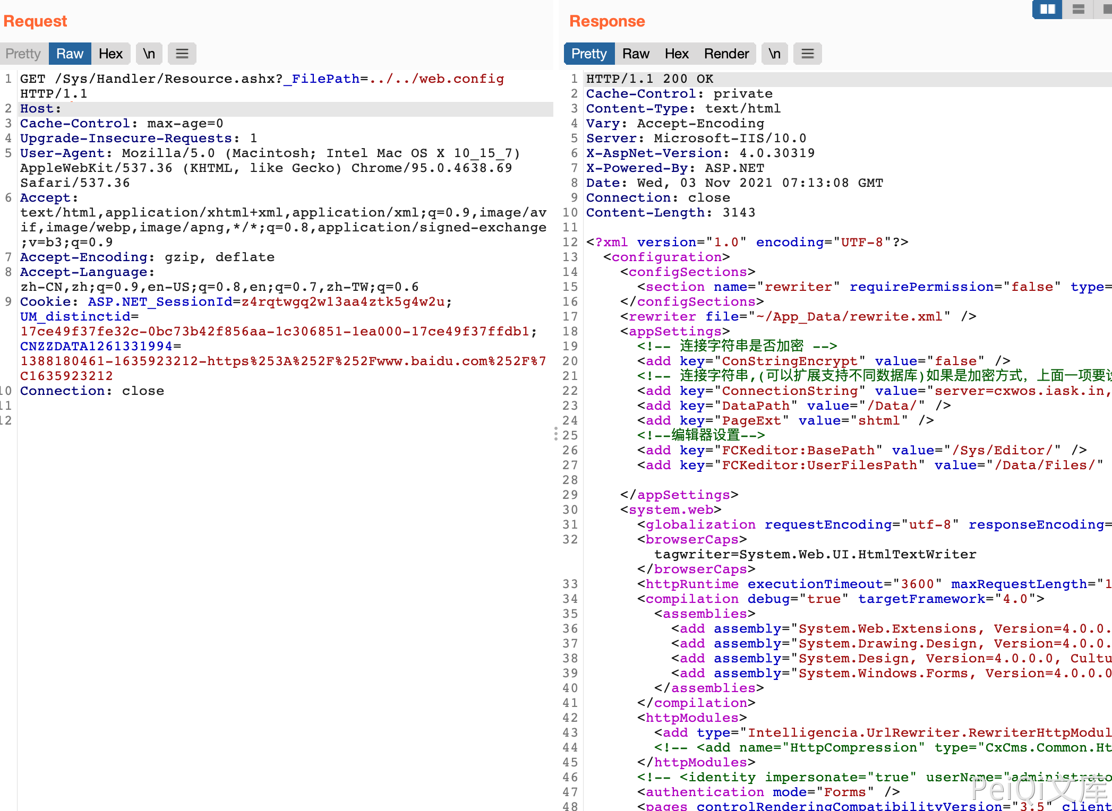Open Response pane hamburger options menu
This screenshot has height=811, width=1112.
pos(807,54)
